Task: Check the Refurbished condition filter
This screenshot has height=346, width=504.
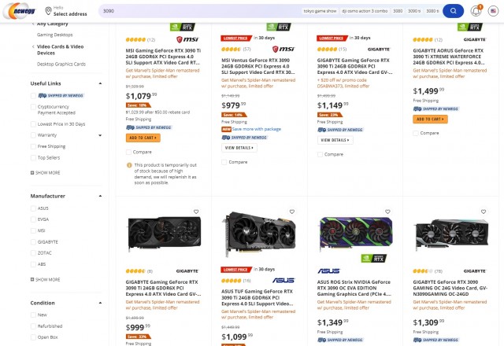Action: [33, 326]
